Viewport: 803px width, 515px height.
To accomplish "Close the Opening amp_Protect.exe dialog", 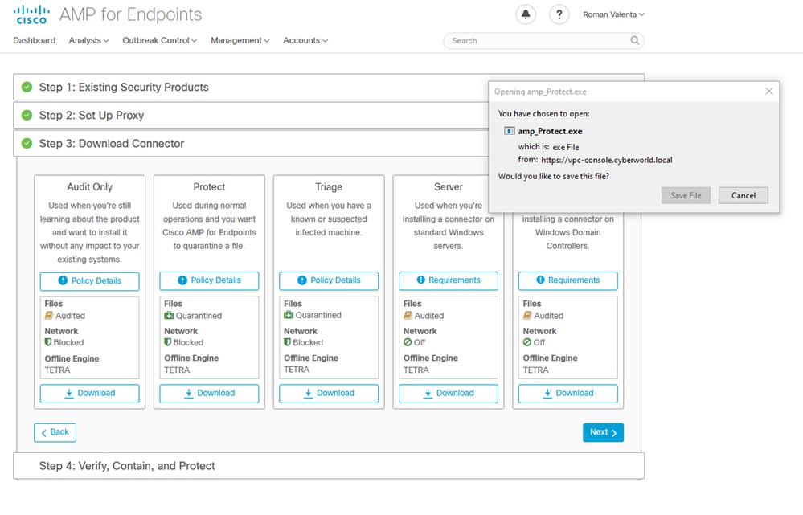I will coord(768,91).
